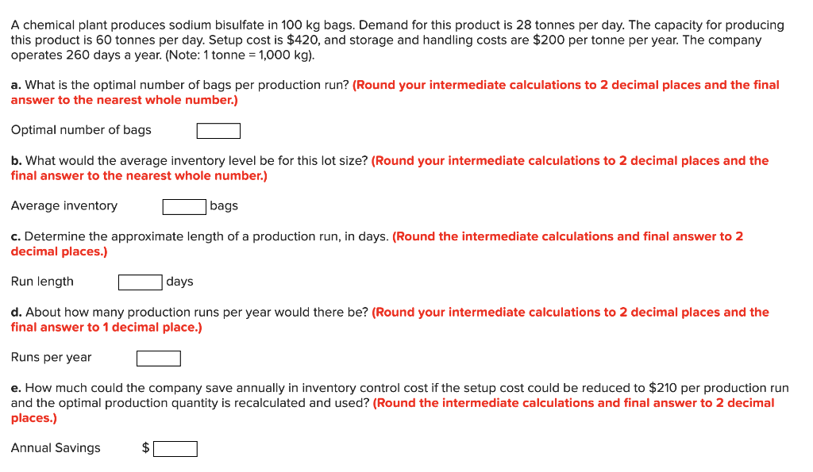This screenshot has height=472, width=813.
Task: Select the dollar sign next to Annual Savings
Action: (x=145, y=447)
